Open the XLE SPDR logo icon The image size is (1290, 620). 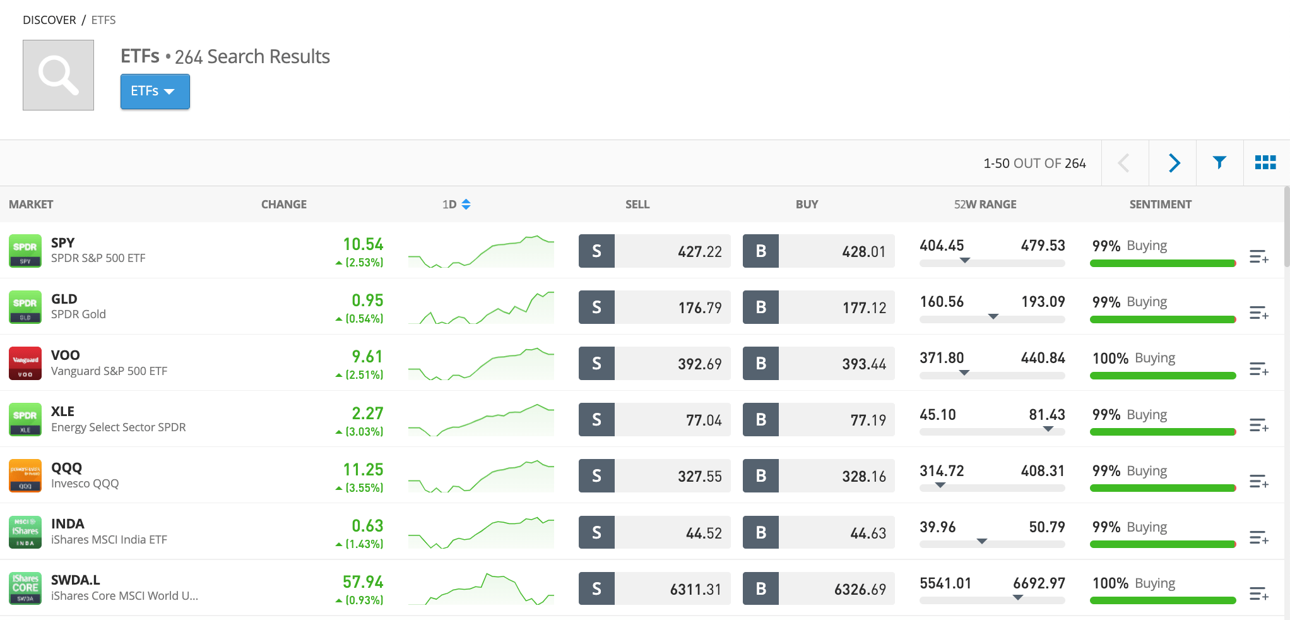[25, 419]
